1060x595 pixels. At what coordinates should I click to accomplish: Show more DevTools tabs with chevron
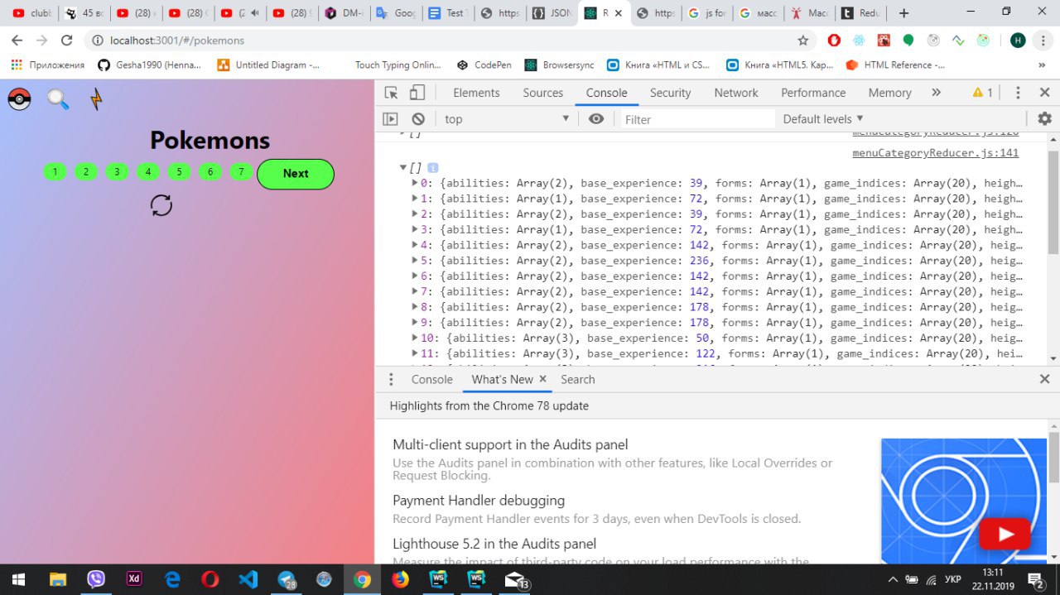tap(936, 93)
